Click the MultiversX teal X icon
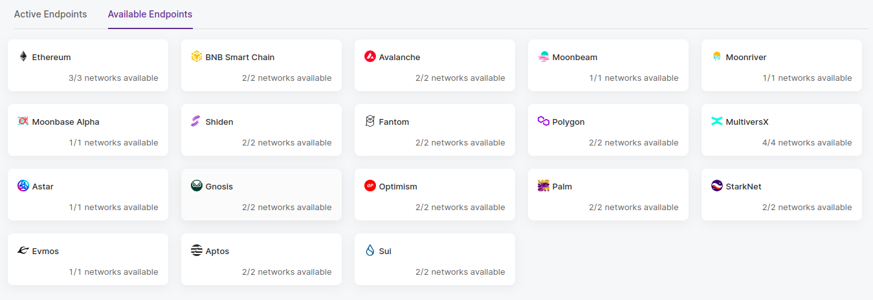This screenshot has height=300, width=873. 717,122
